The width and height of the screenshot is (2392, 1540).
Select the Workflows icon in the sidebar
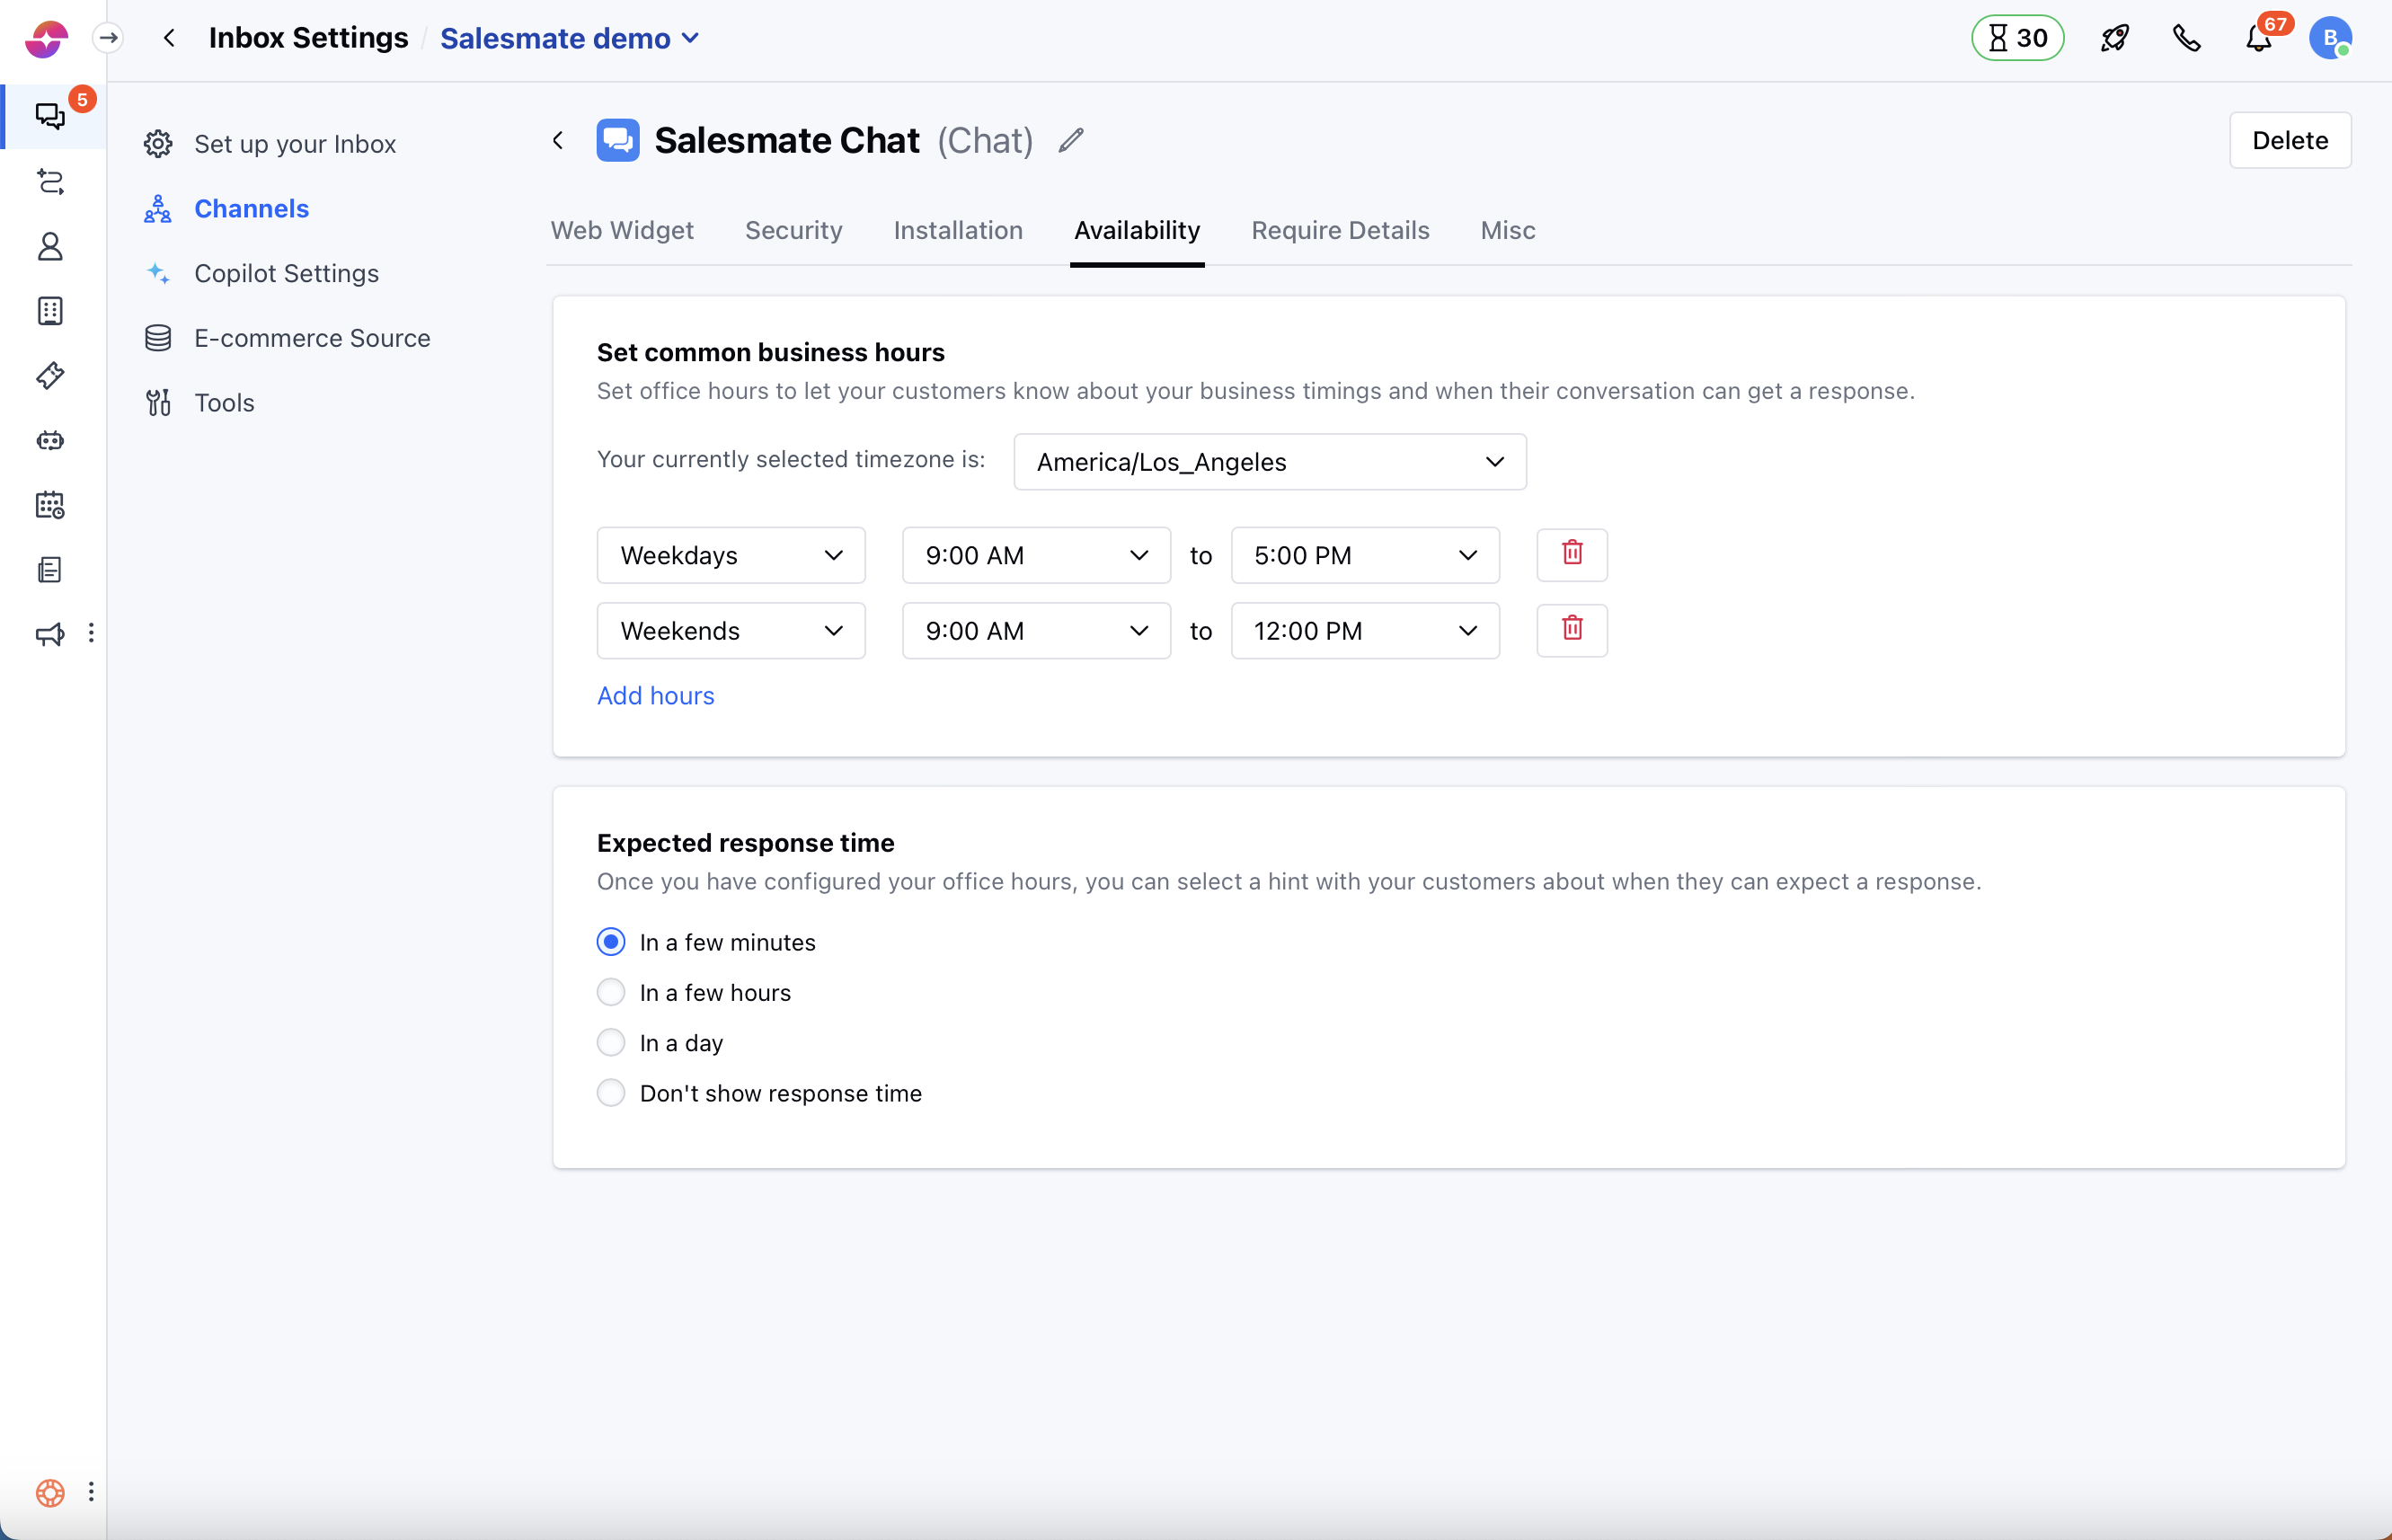click(50, 182)
